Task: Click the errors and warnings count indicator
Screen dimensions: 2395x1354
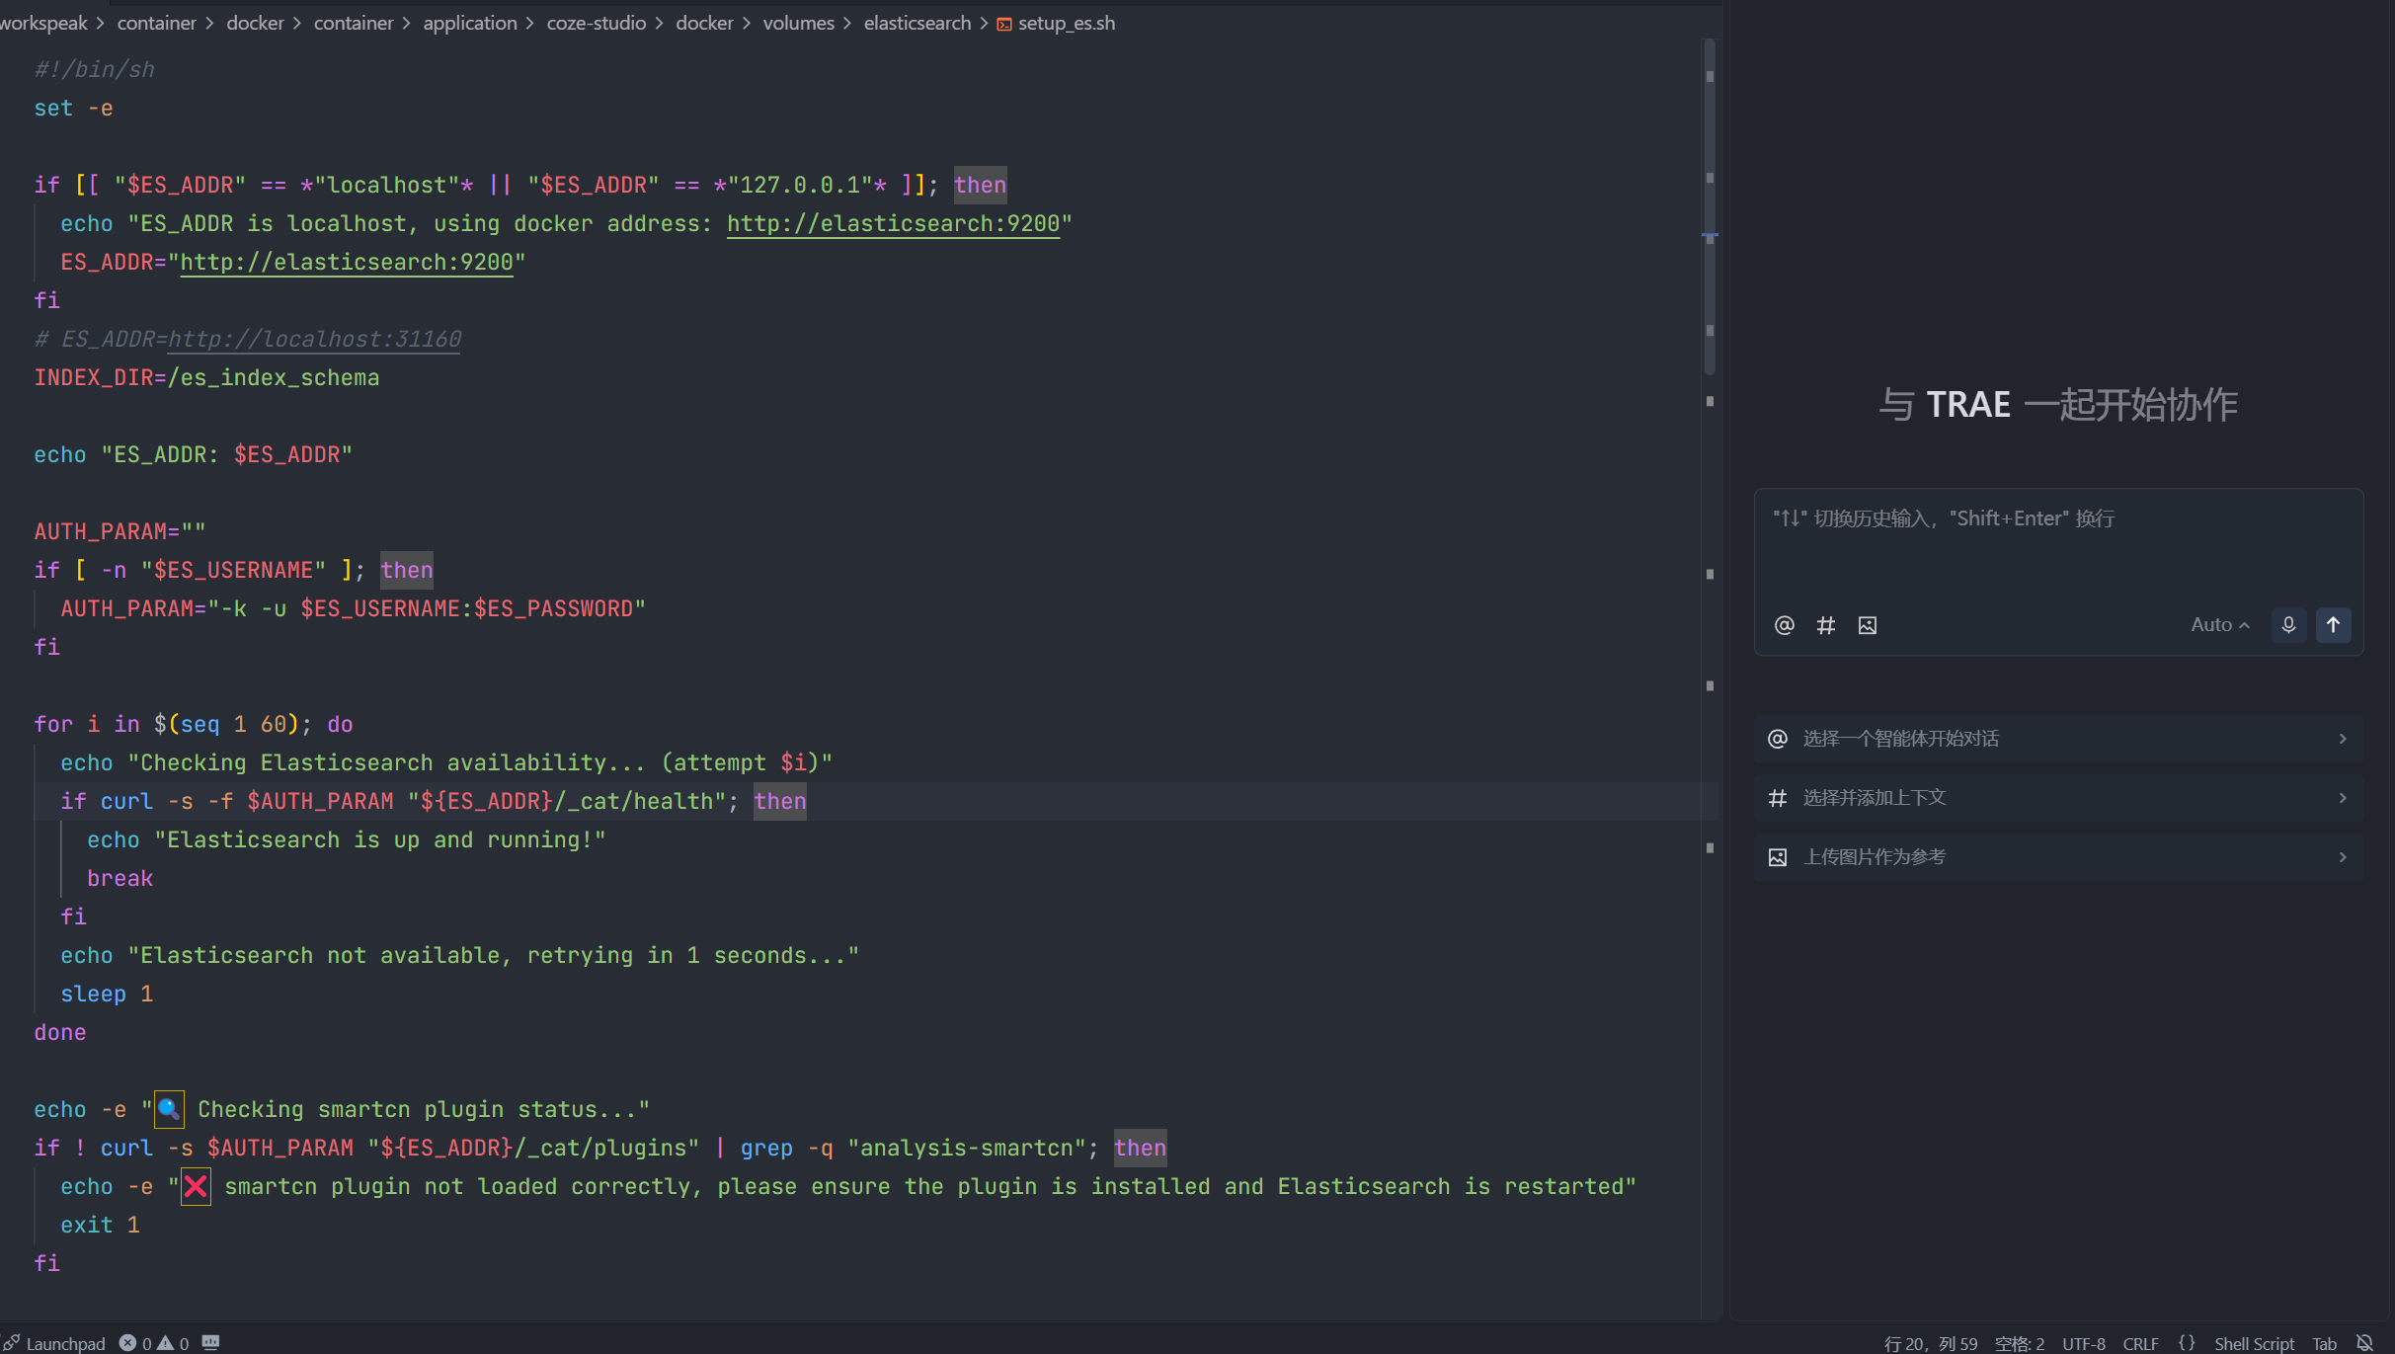Action: click(154, 1343)
